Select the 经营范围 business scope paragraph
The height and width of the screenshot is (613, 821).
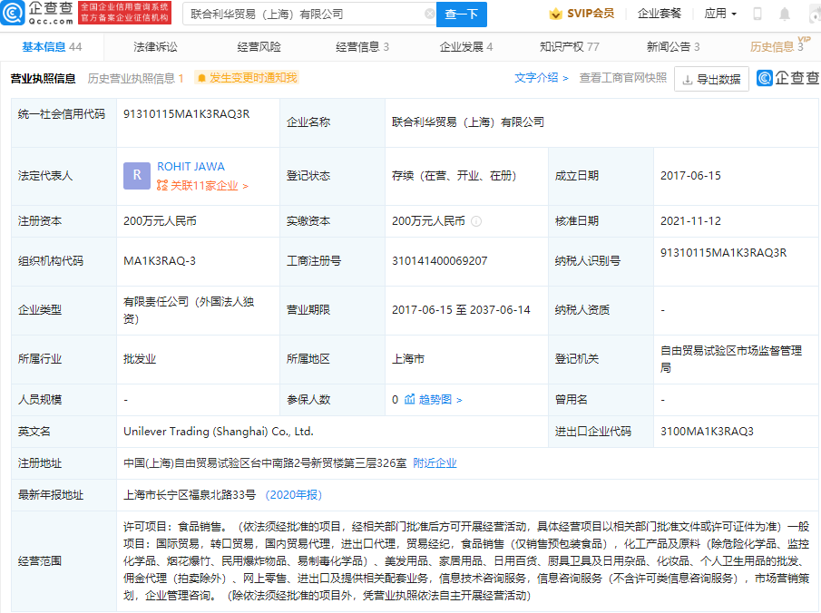point(466,560)
